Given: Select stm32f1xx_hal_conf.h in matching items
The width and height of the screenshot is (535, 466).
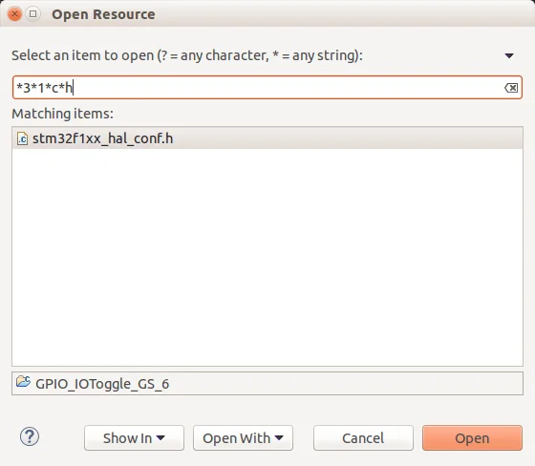Looking at the screenshot, I should coord(267,138).
